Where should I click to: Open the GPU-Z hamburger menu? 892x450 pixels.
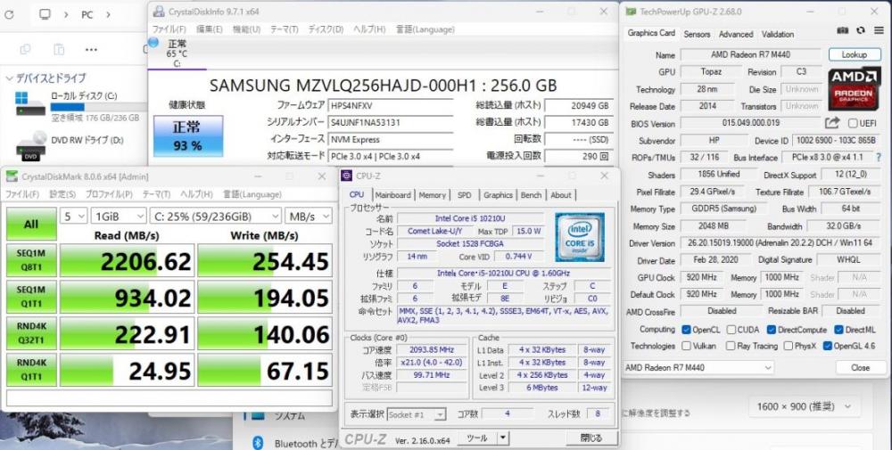click(879, 30)
